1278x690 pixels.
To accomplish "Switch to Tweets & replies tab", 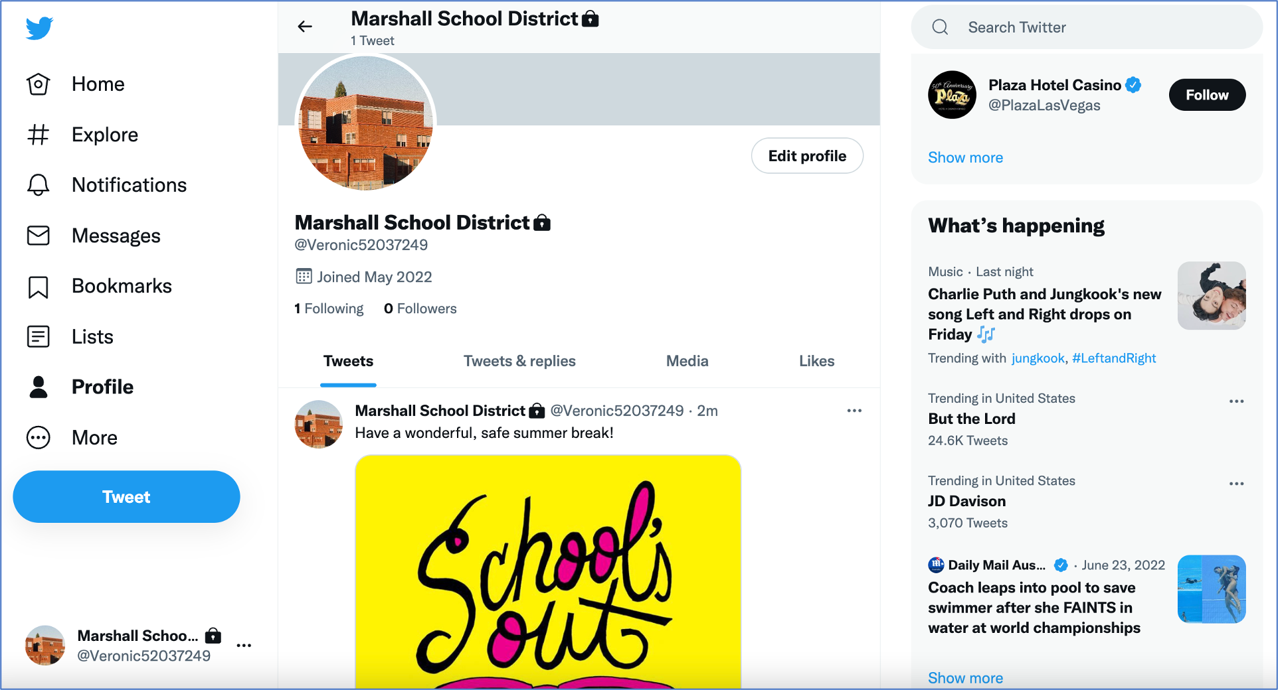I will point(519,362).
